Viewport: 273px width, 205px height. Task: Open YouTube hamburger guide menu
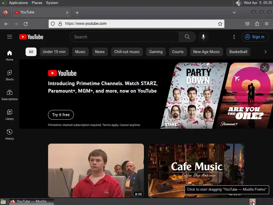(10, 37)
